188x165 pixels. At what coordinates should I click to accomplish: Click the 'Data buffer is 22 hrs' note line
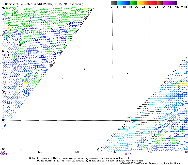click(x=89, y=161)
